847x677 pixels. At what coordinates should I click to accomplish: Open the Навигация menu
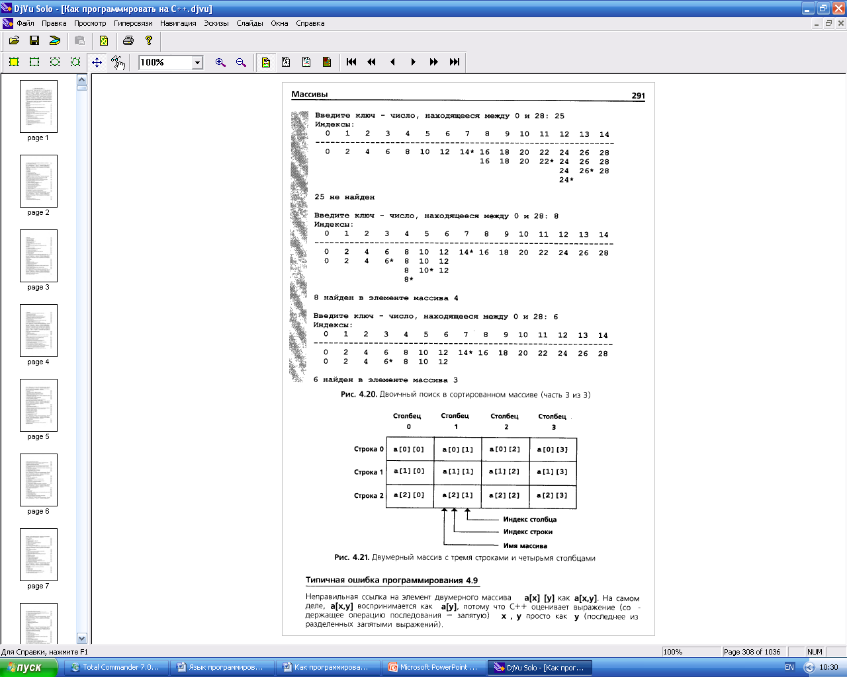(178, 23)
